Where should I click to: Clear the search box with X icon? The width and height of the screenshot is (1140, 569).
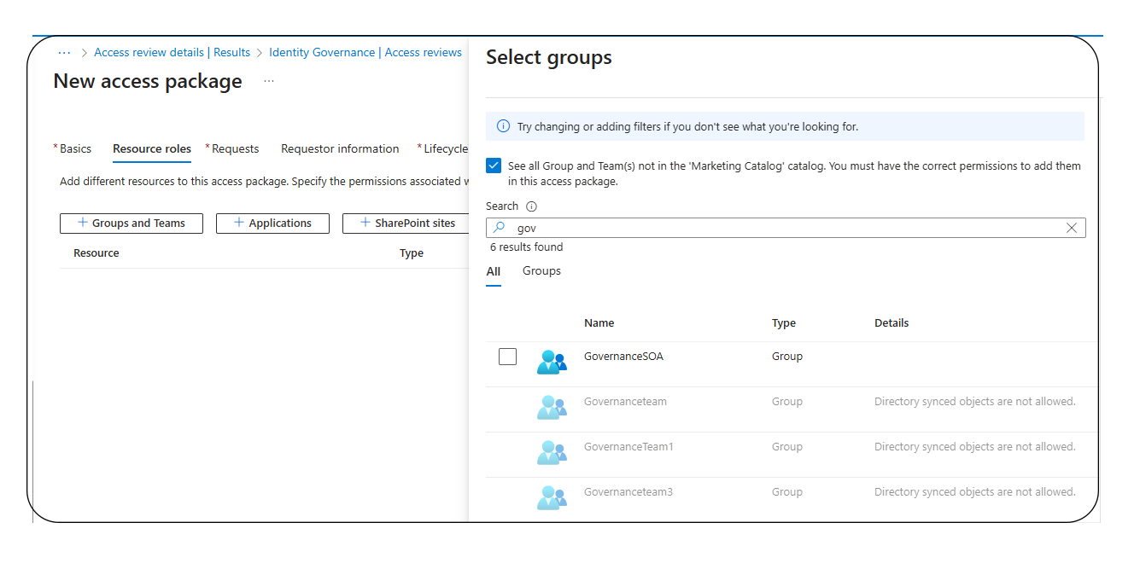point(1072,228)
